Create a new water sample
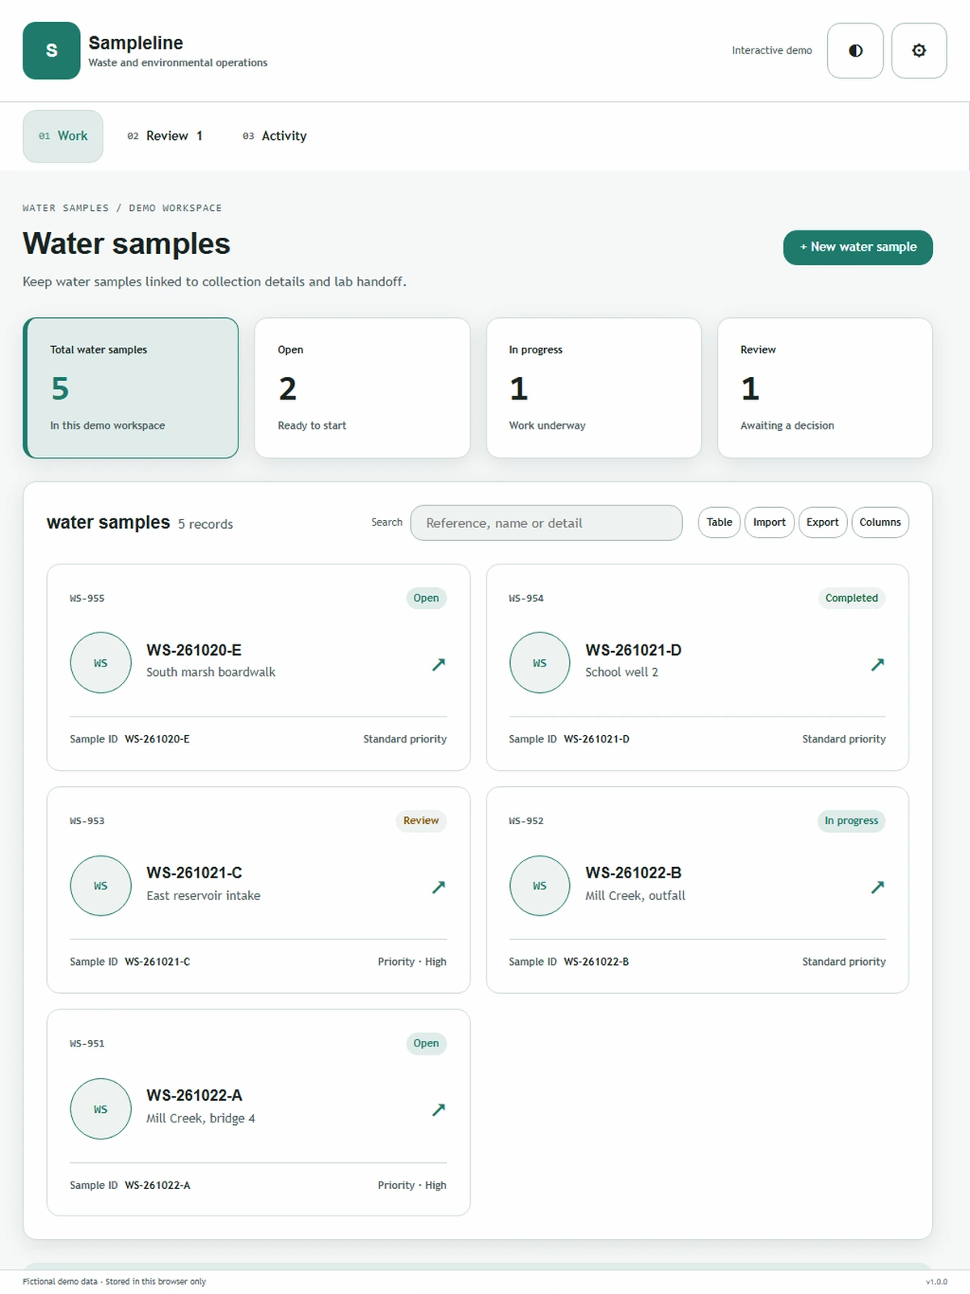The height and width of the screenshot is (1294, 970). pyautogui.click(x=858, y=247)
